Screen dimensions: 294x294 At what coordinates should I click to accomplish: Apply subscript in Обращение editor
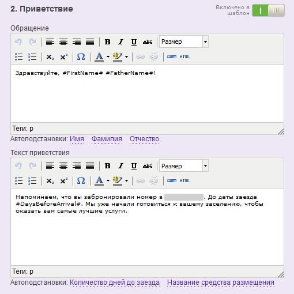pyautogui.click(x=50, y=56)
